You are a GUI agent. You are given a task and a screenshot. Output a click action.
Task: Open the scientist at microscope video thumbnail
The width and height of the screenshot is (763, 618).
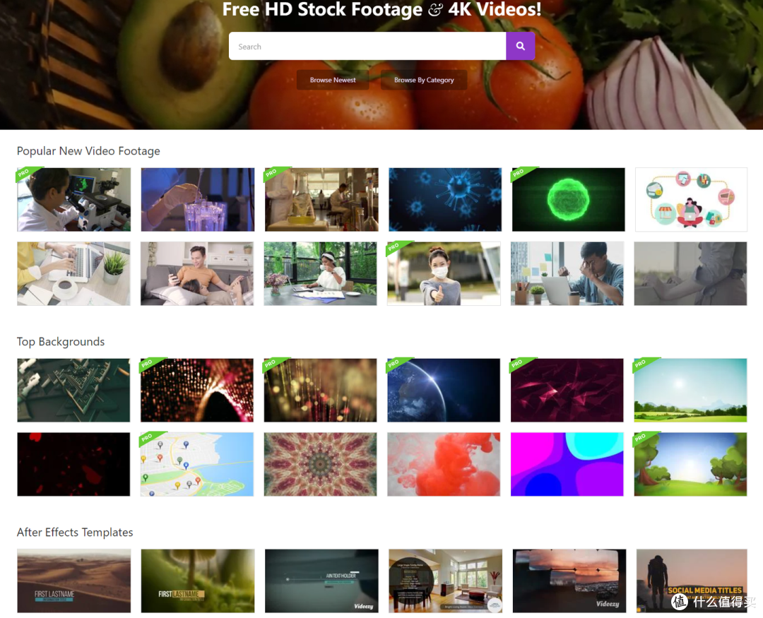(74, 199)
